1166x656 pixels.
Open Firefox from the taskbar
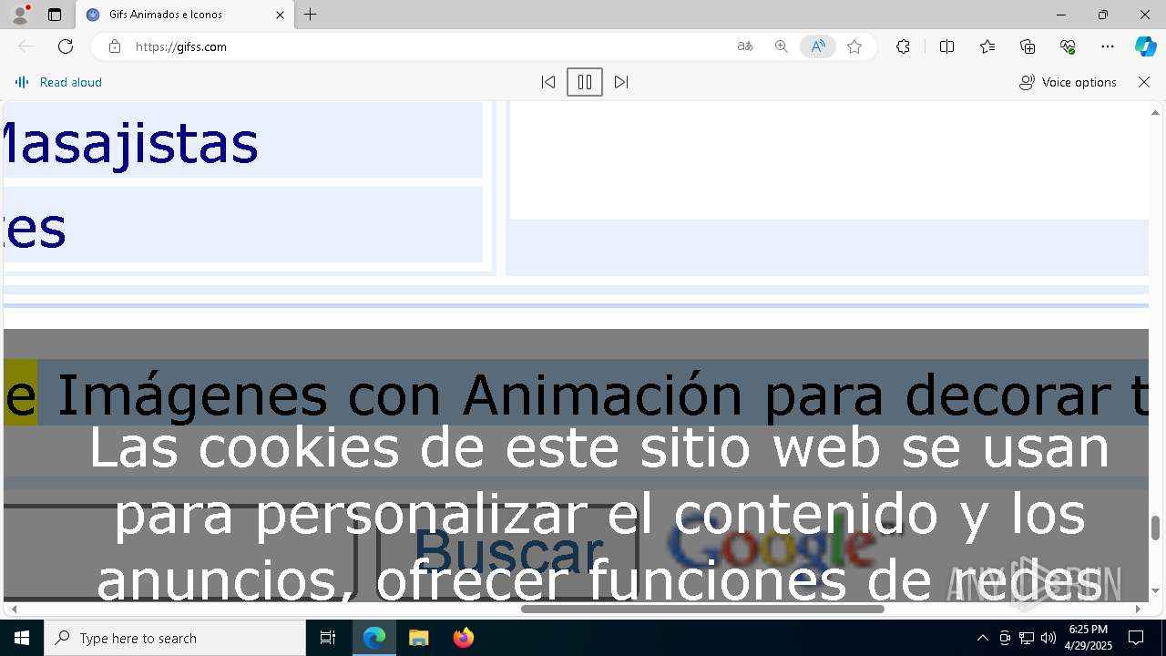[463, 638]
